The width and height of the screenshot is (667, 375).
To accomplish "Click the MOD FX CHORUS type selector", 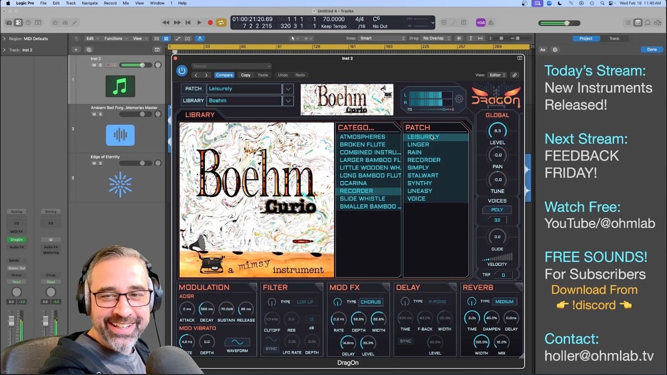I will coord(370,302).
